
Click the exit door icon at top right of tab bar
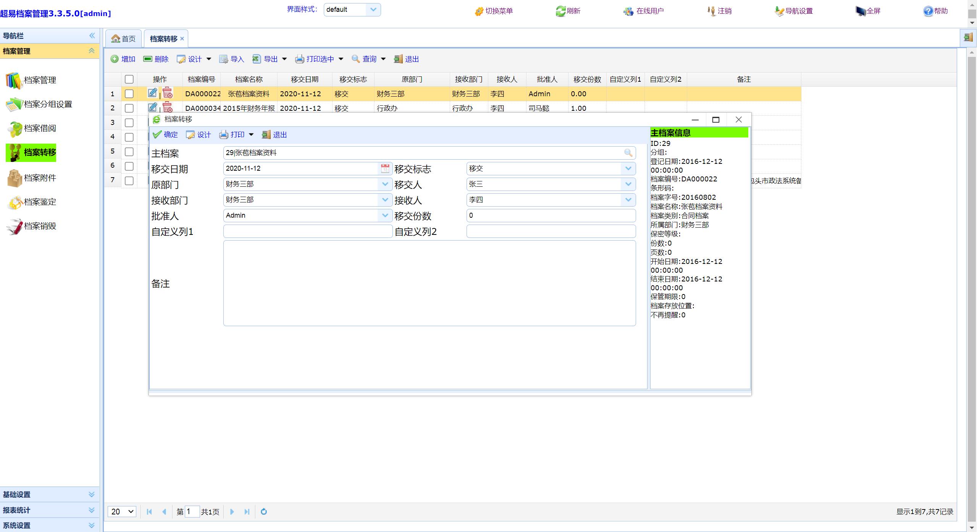pyautogui.click(x=968, y=37)
